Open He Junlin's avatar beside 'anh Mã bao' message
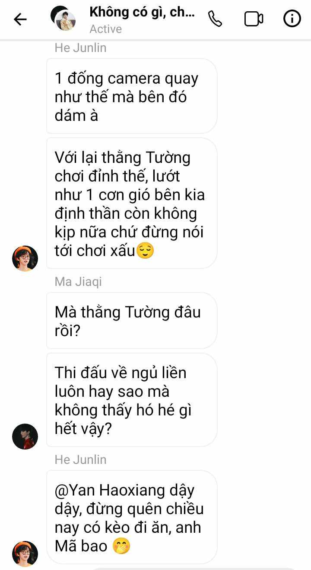The image size is (311, 570). point(25,554)
